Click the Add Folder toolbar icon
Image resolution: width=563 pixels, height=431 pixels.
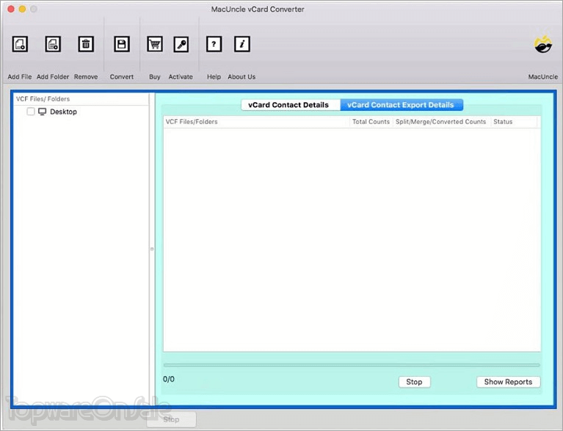[x=53, y=44]
